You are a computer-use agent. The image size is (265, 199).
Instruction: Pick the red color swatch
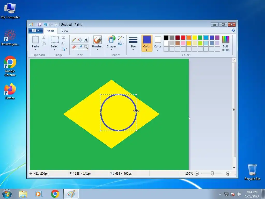(x=183, y=38)
